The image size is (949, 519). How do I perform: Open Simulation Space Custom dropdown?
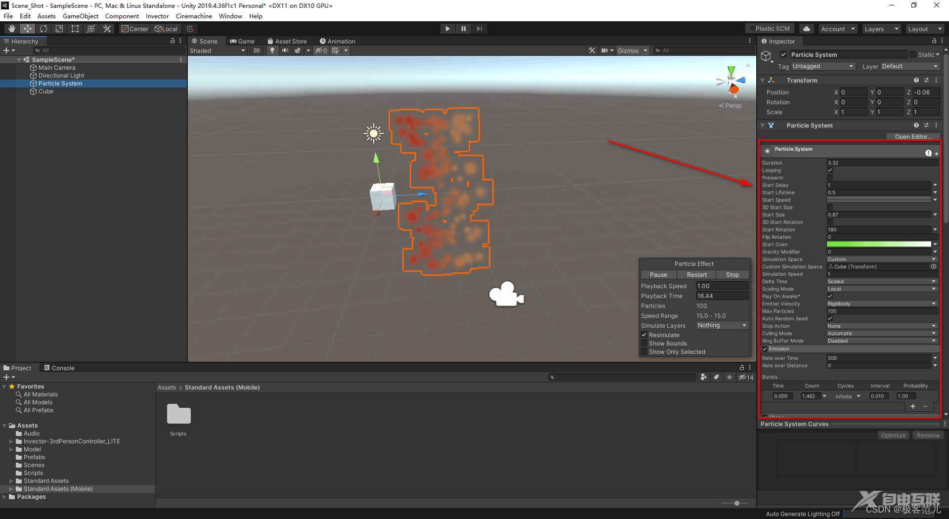pyautogui.click(x=882, y=259)
